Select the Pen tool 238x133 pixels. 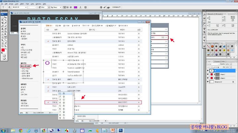click(x=3, y=37)
